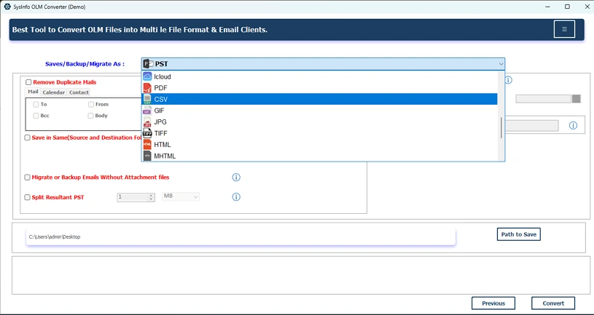Click the HTML file icon in list
Image resolution: width=594 pixels, height=315 pixels.
tap(147, 145)
